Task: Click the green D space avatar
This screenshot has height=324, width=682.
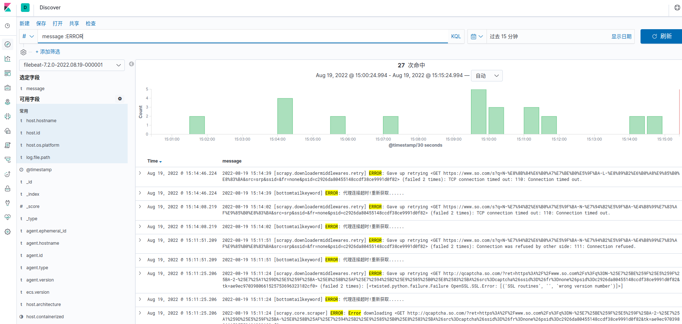Action: pos(25,8)
